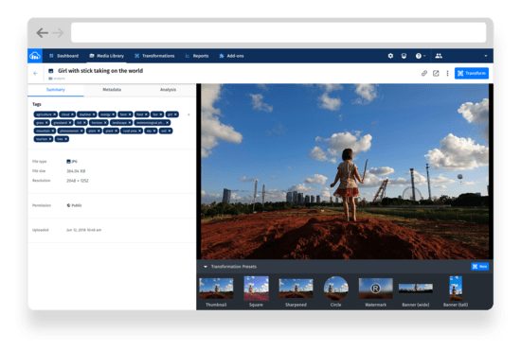The image size is (521, 351).
Task: Remove the tourism tag
Action: [50, 139]
